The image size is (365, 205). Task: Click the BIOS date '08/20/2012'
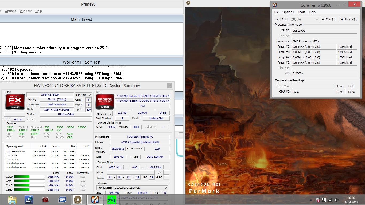click(118, 149)
